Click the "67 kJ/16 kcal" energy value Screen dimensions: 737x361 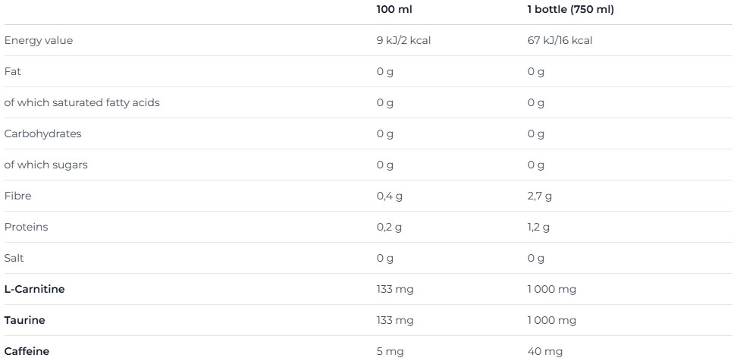[x=560, y=41]
